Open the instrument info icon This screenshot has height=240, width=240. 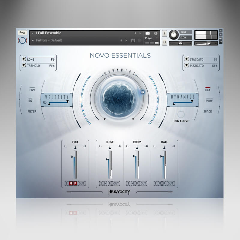[x=156, y=33]
